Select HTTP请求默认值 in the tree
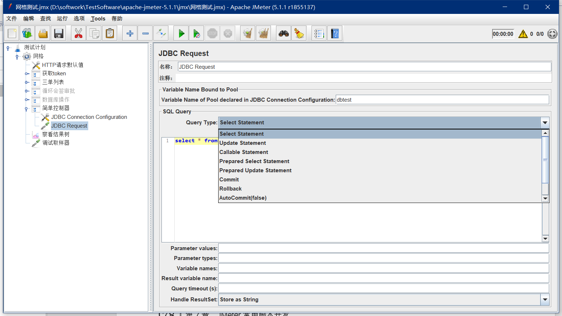This screenshot has width=562, height=316. (63, 65)
